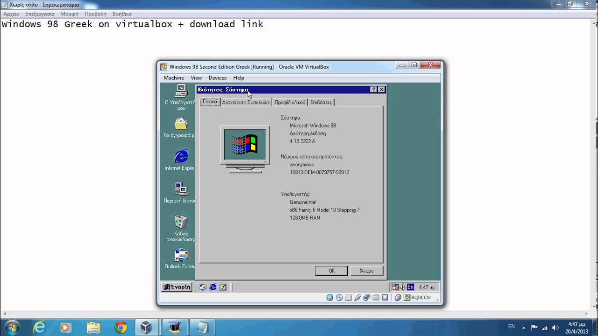
Task: Click the VirtualBox shared folders status icon
Action: (x=376, y=297)
